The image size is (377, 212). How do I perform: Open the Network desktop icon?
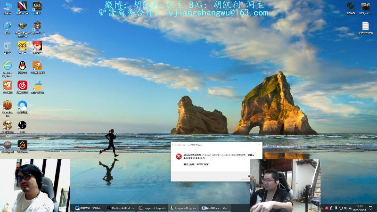[8, 28]
